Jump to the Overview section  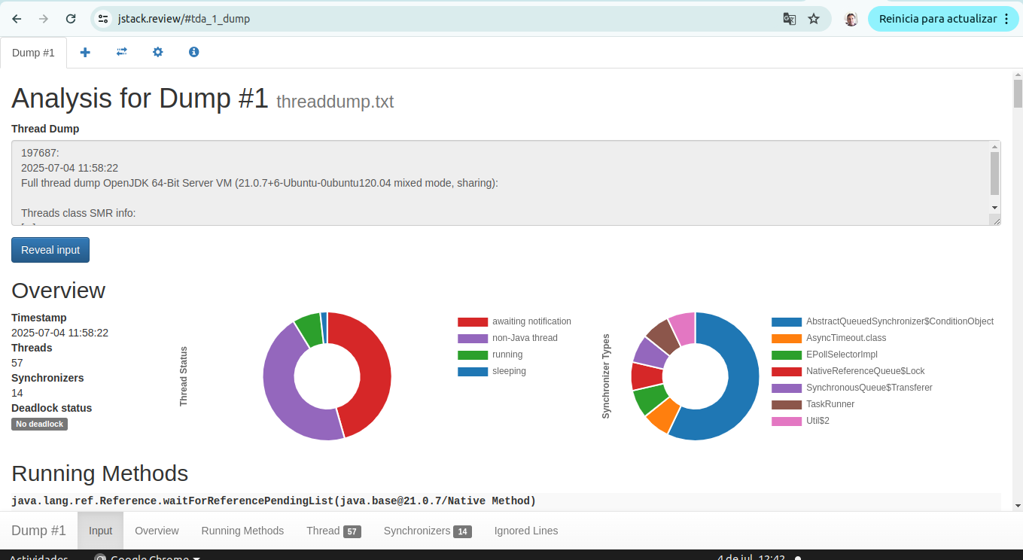157,531
